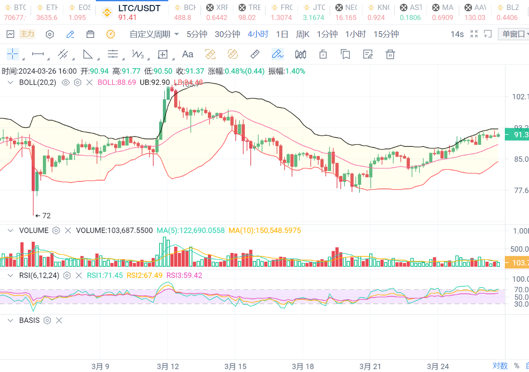Toggle BOLL indicator visibility eye icon
The width and height of the screenshot is (529, 372).
pyautogui.click(x=65, y=82)
